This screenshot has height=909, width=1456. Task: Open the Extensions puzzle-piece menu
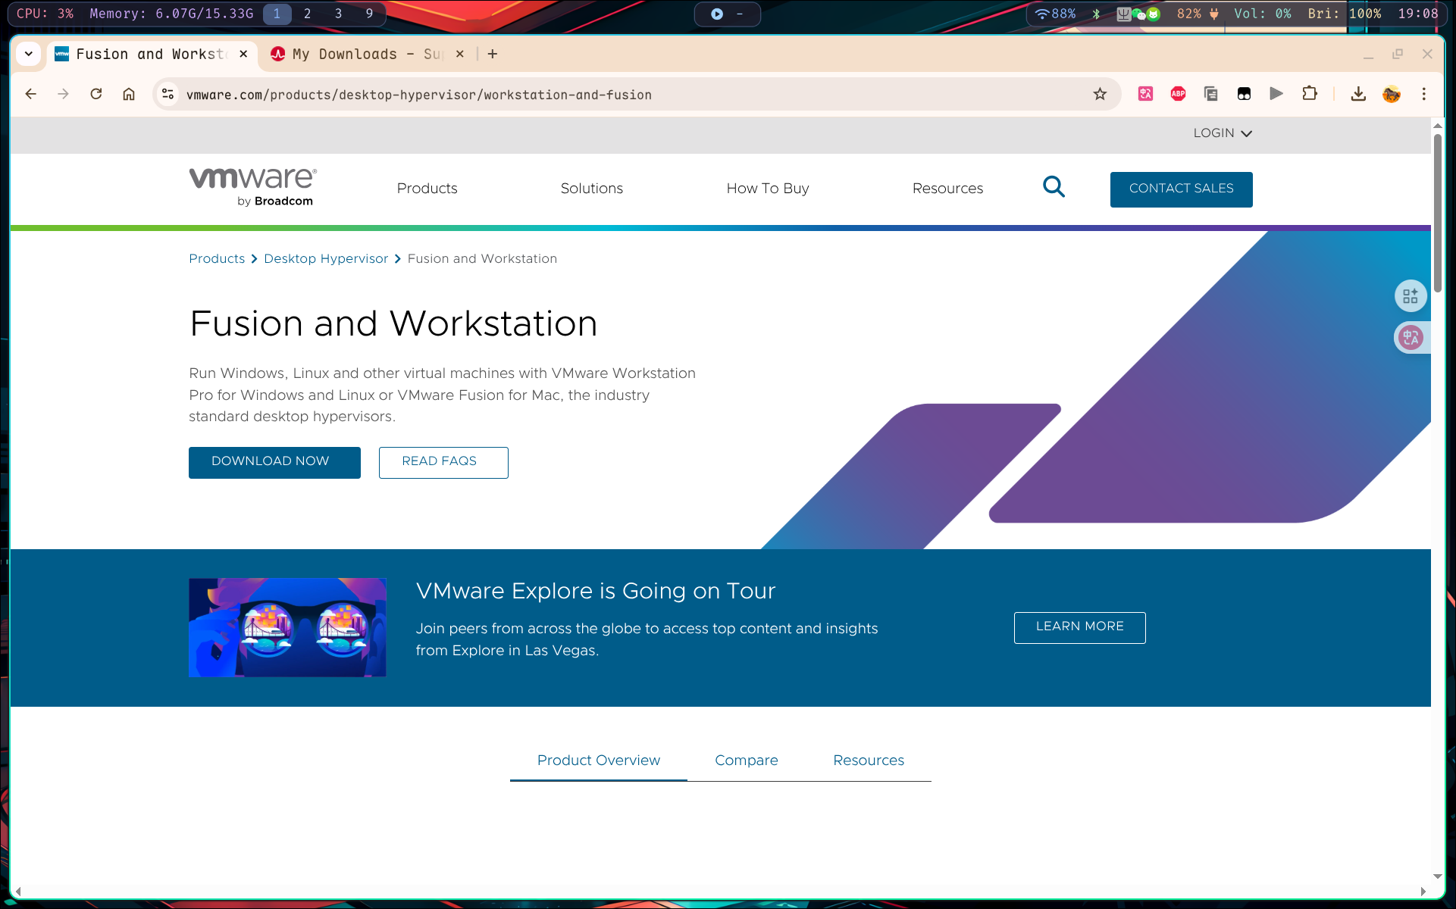click(1310, 94)
